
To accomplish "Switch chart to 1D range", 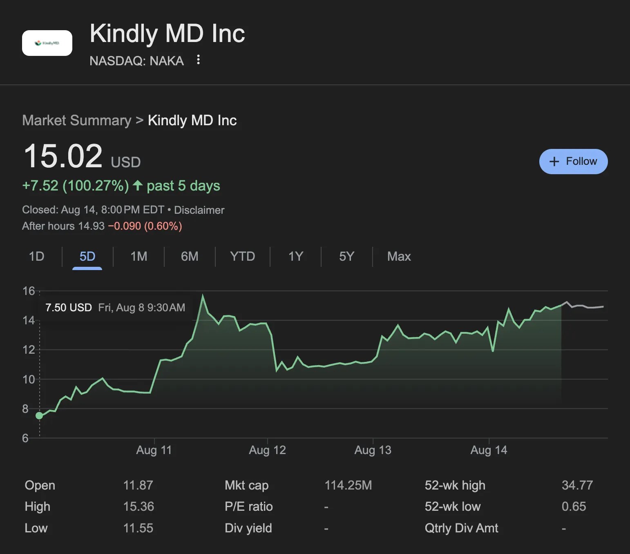I will (36, 256).
